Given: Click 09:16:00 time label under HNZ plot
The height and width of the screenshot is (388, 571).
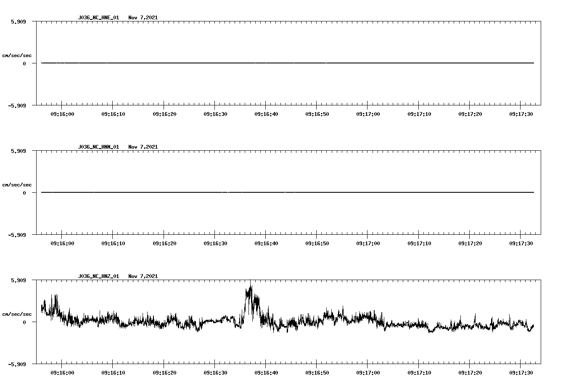Looking at the screenshot, I should coord(62,373).
